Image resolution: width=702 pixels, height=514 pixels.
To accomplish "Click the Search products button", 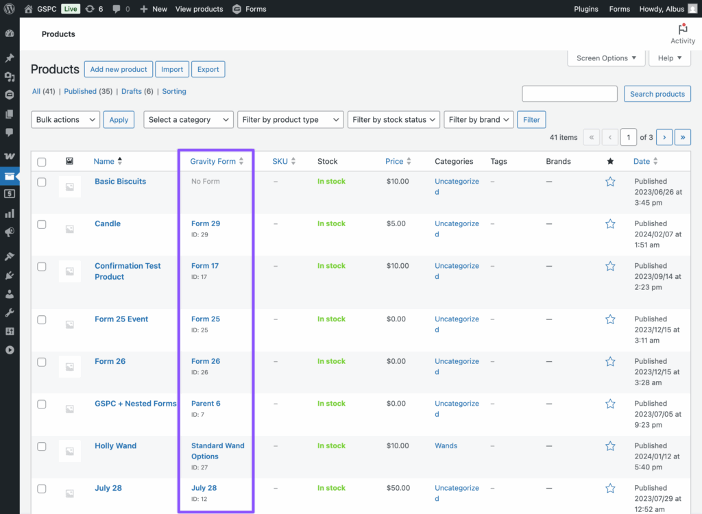I will (657, 94).
